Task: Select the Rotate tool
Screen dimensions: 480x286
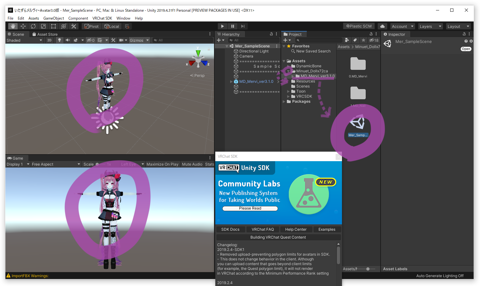Action: pos(33,26)
